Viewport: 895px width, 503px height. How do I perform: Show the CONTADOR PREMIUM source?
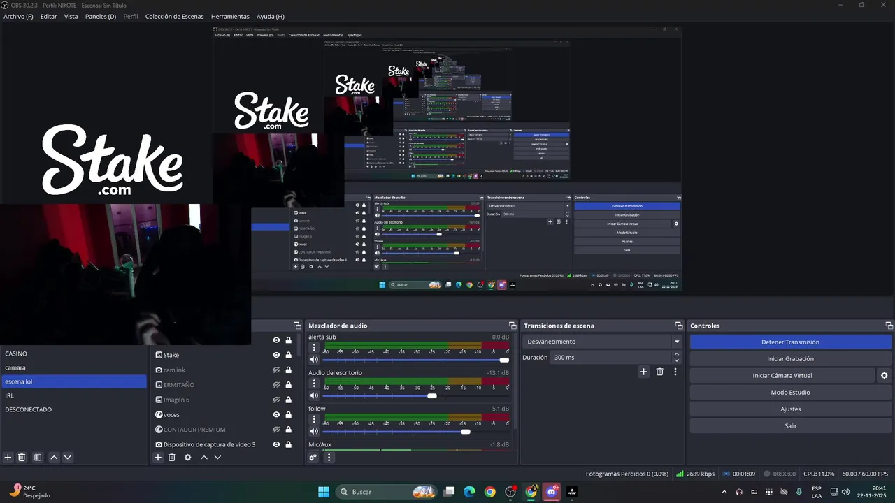click(x=276, y=430)
